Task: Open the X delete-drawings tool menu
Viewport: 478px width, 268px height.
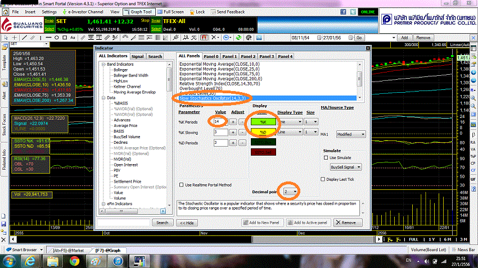Action: (215, 38)
